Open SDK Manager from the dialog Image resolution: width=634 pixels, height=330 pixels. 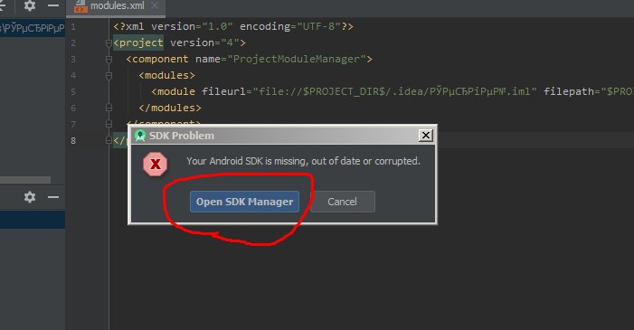[x=244, y=202]
